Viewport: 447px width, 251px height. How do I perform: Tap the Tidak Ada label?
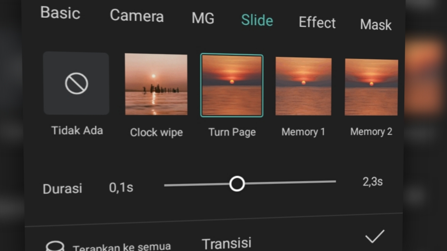pyautogui.click(x=77, y=130)
